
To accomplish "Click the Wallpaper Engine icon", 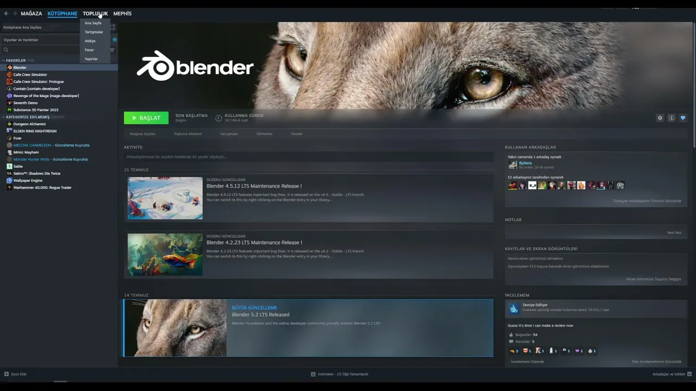I will click(x=9, y=180).
